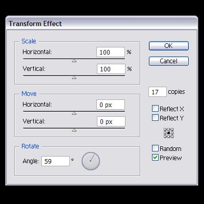
Task: Click the Transform Effect title bar
Action: point(101,23)
